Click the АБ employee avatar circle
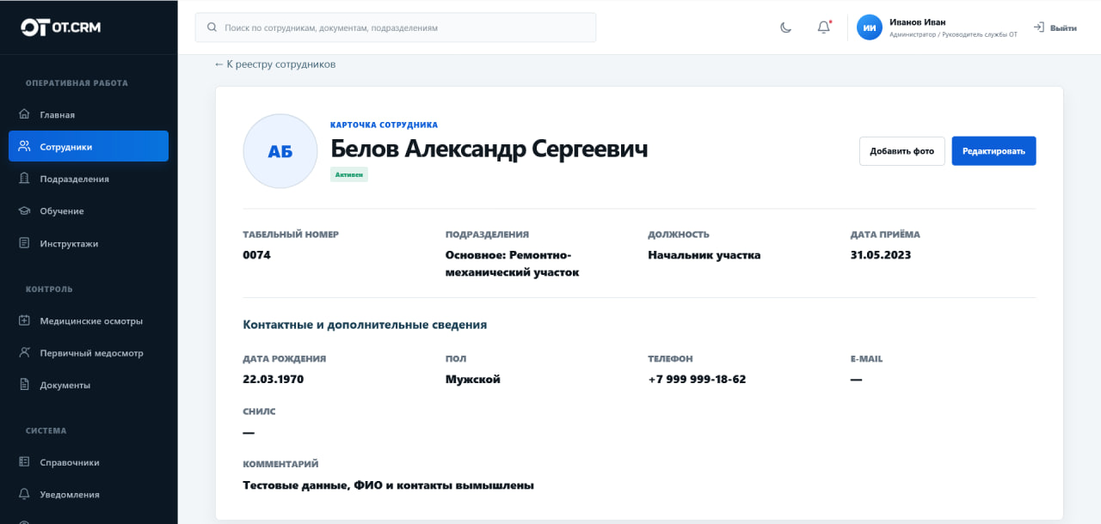This screenshot has height=524, width=1101. (x=280, y=151)
